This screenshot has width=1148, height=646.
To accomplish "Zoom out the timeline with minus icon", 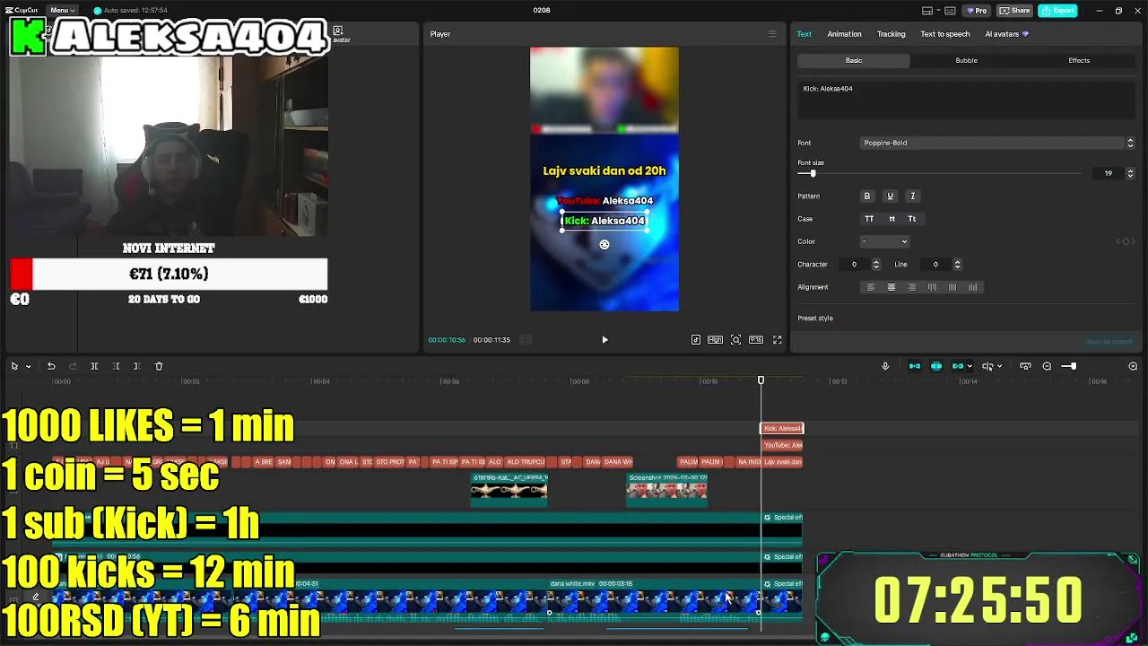I will [1047, 366].
